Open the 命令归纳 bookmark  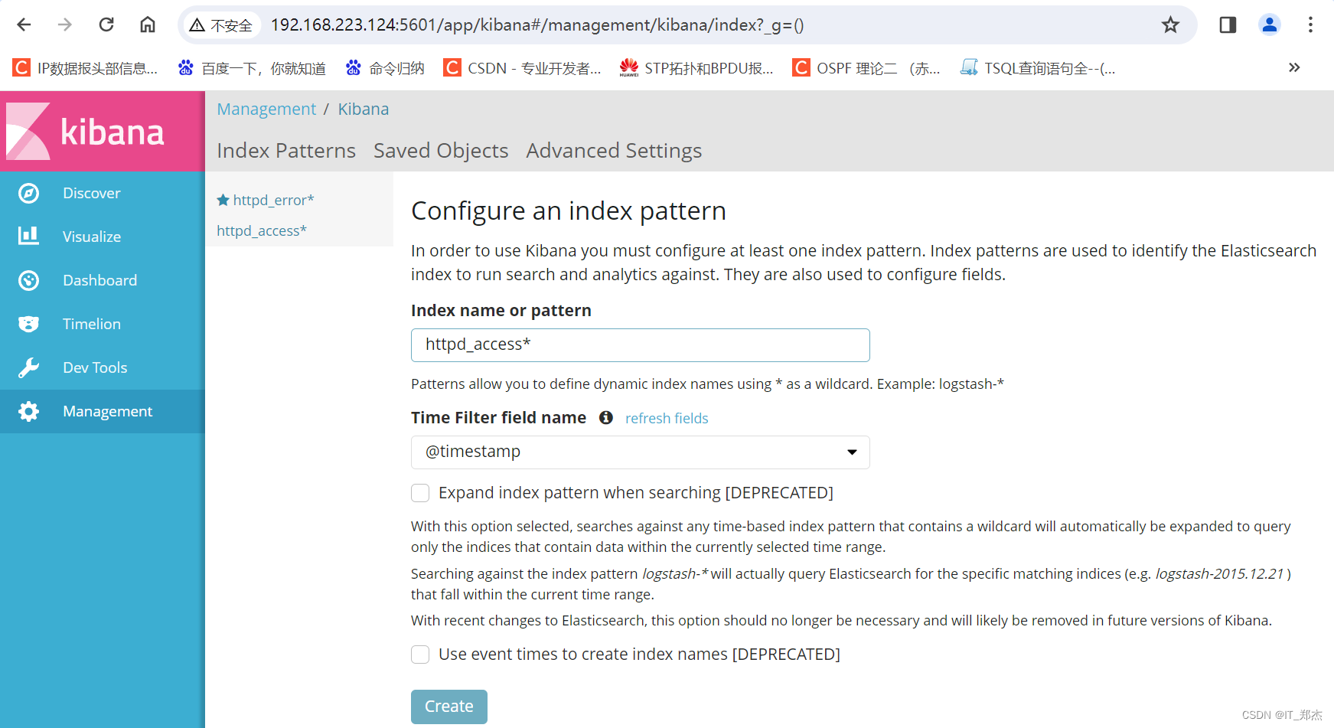(385, 68)
